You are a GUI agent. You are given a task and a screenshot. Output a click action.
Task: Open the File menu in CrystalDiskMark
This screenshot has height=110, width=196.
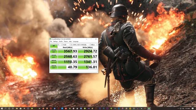click(x=51, y=42)
